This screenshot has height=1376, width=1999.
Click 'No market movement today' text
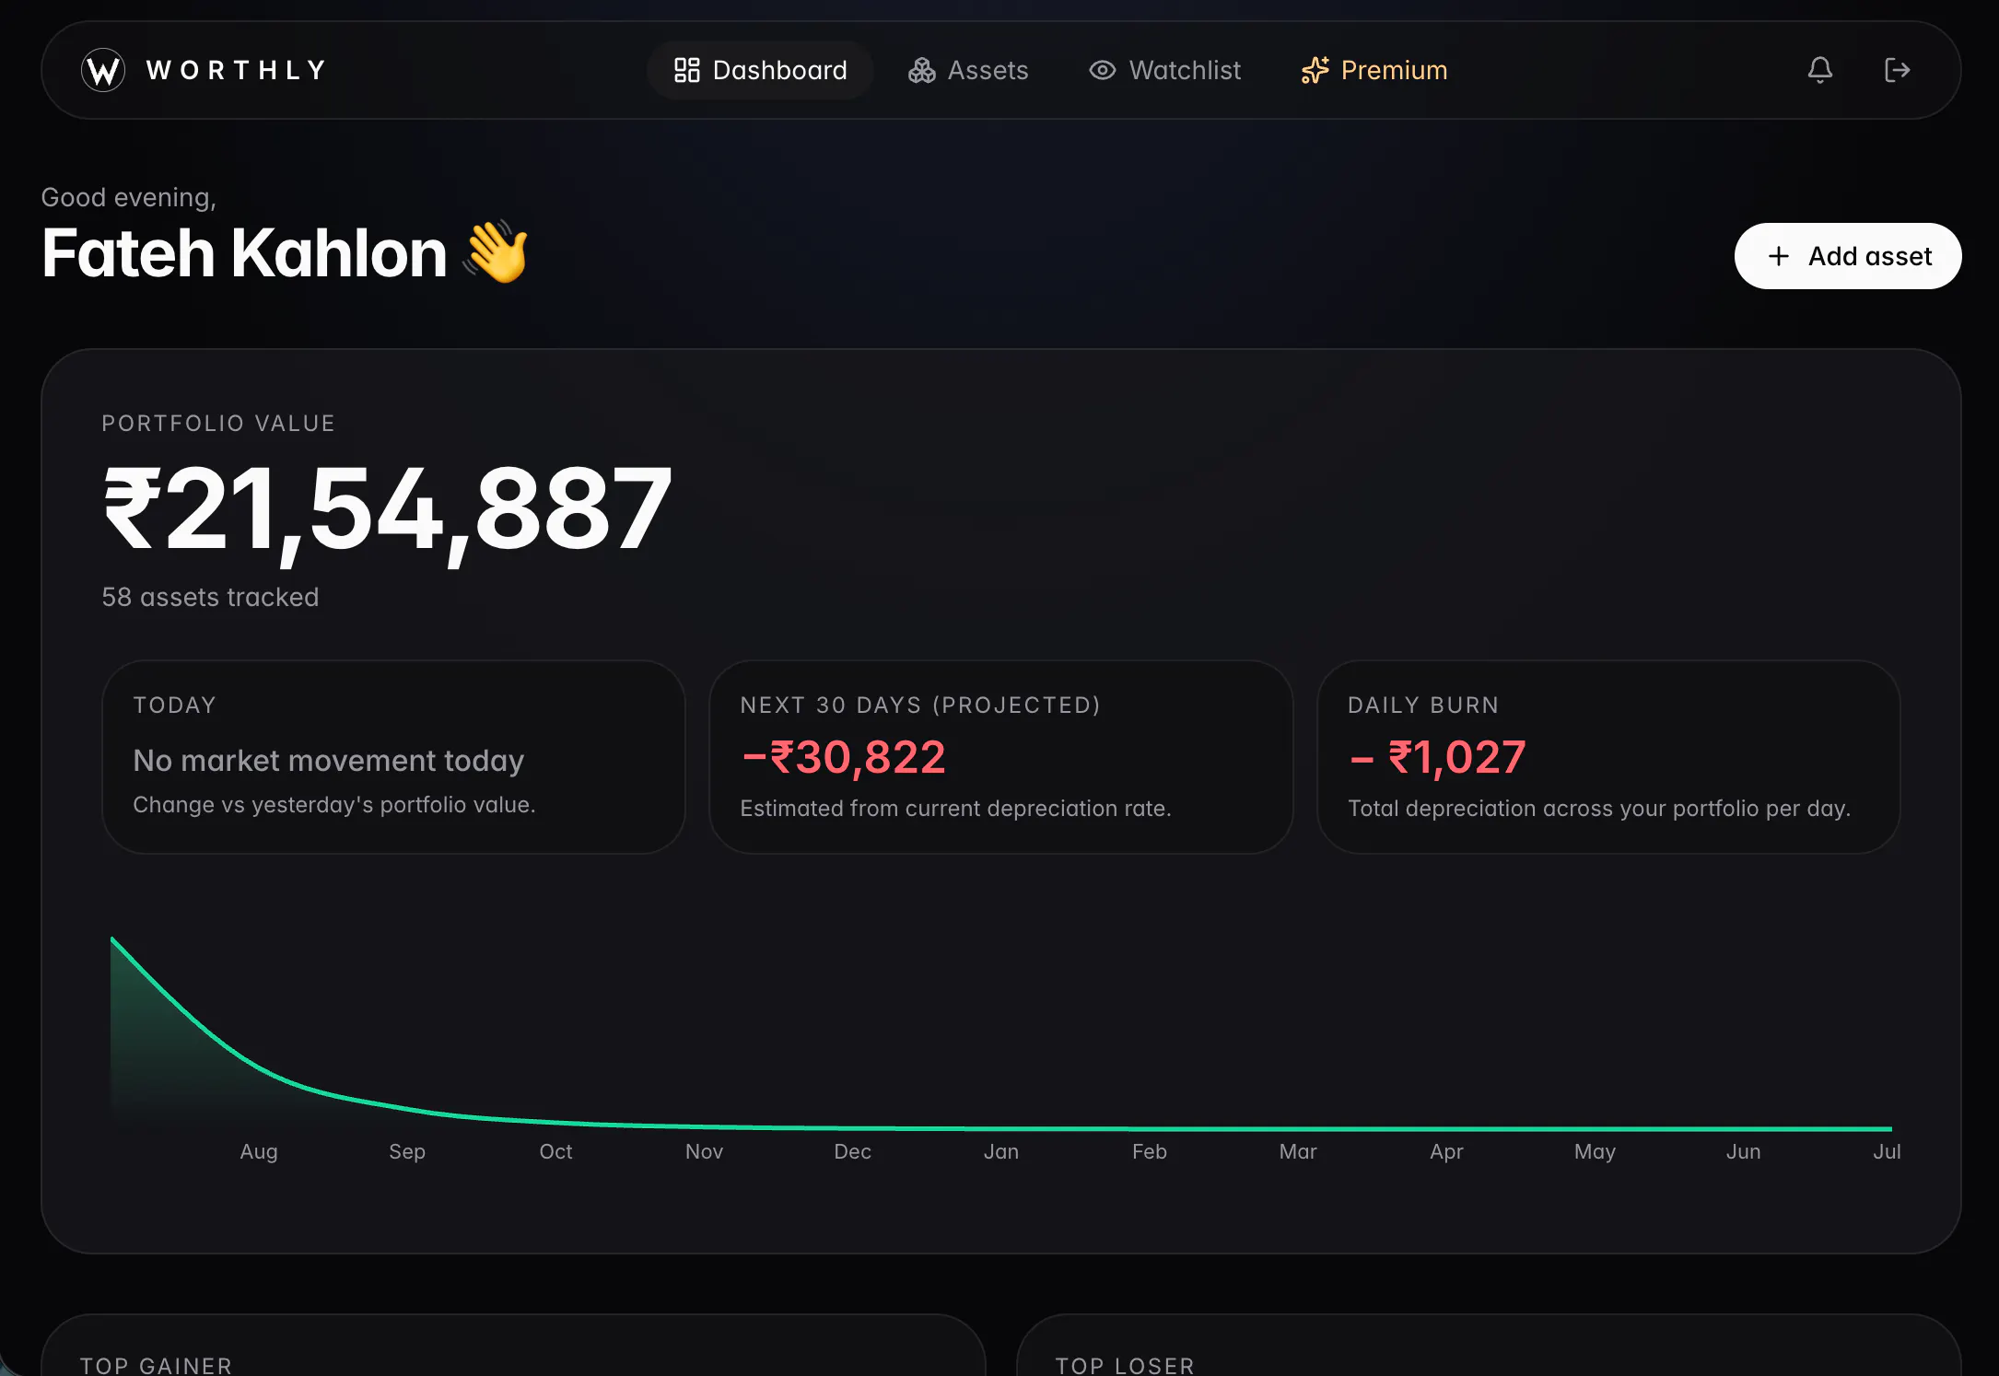pos(329,761)
